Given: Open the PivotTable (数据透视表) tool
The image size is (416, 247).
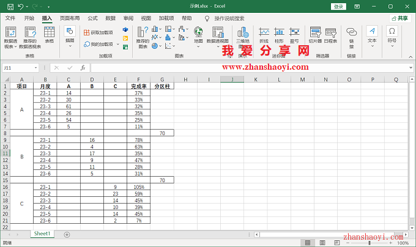Looking at the screenshot, I should coord(10,37).
